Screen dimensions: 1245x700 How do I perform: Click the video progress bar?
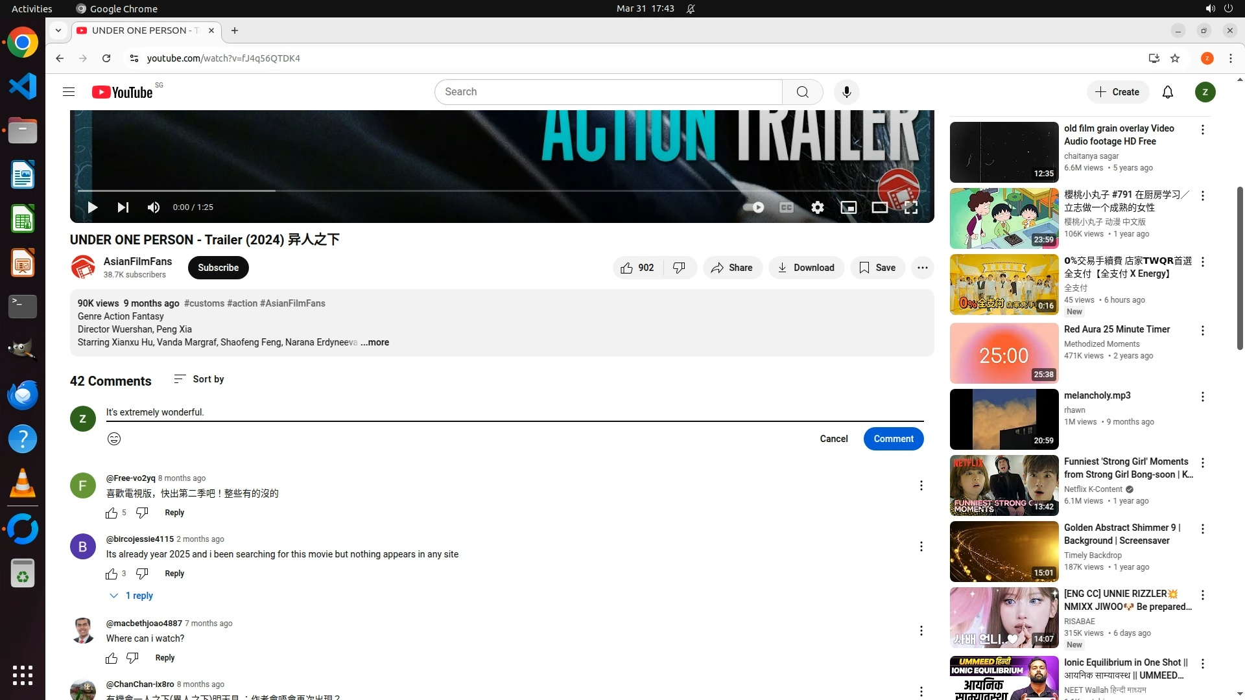[454, 191]
